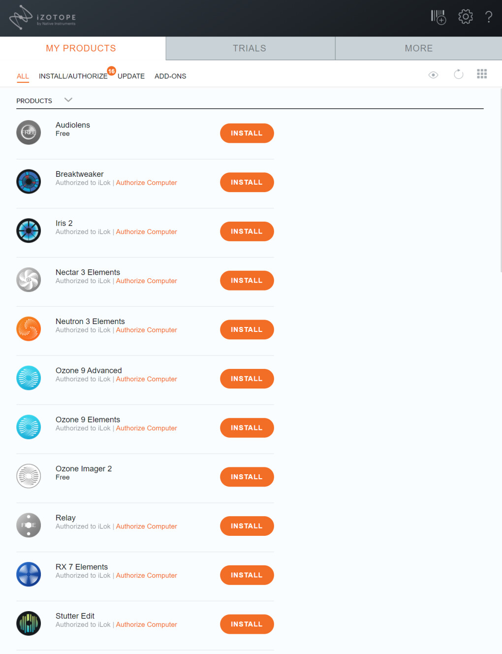Screen dimensions: 502x654
Task: Click the refresh products icon
Action: 458,74
